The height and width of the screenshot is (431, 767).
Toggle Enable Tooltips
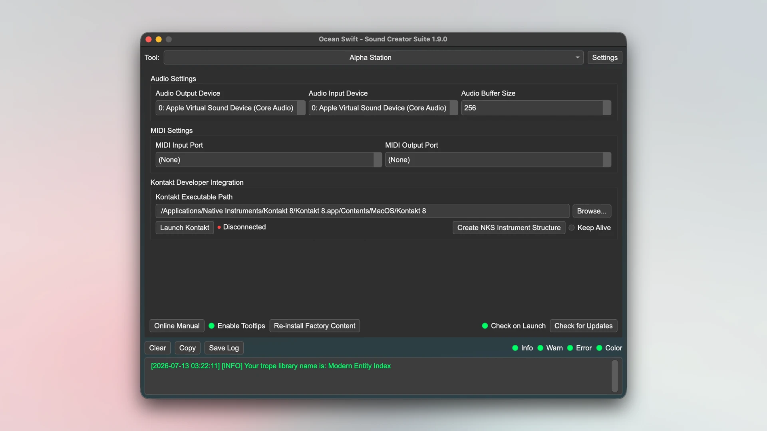[x=237, y=326]
